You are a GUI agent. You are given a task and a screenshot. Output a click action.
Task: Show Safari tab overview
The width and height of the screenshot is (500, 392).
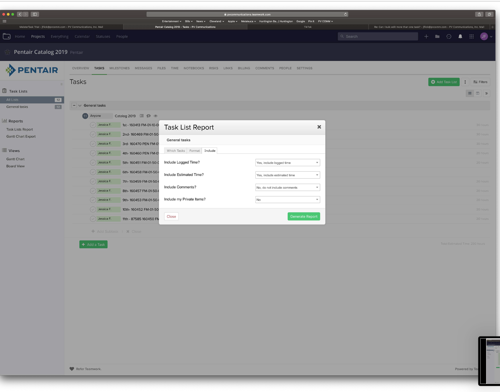pos(489,14)
